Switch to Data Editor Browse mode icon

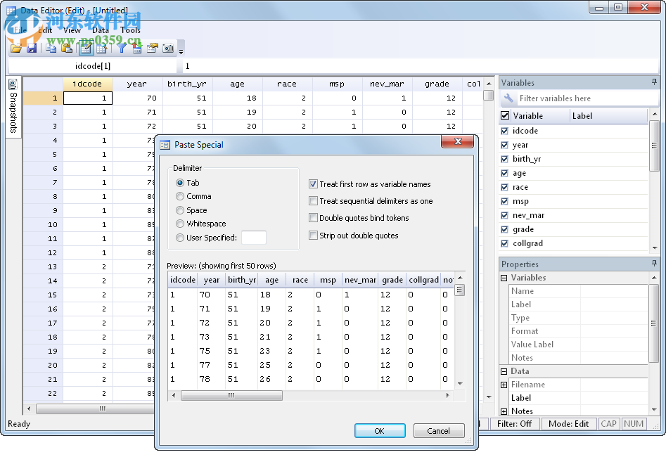(102, 48)
